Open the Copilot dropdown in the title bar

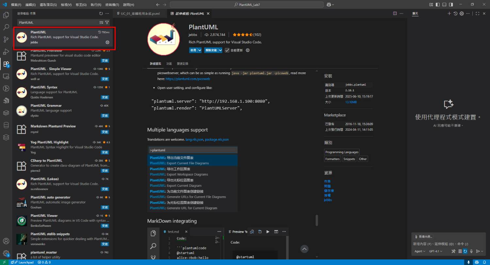pyautogui.click(x=331, y=5)
